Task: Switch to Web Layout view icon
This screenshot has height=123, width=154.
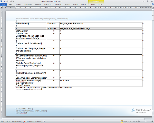Action: pyautogui.click(x=127, y=121)
